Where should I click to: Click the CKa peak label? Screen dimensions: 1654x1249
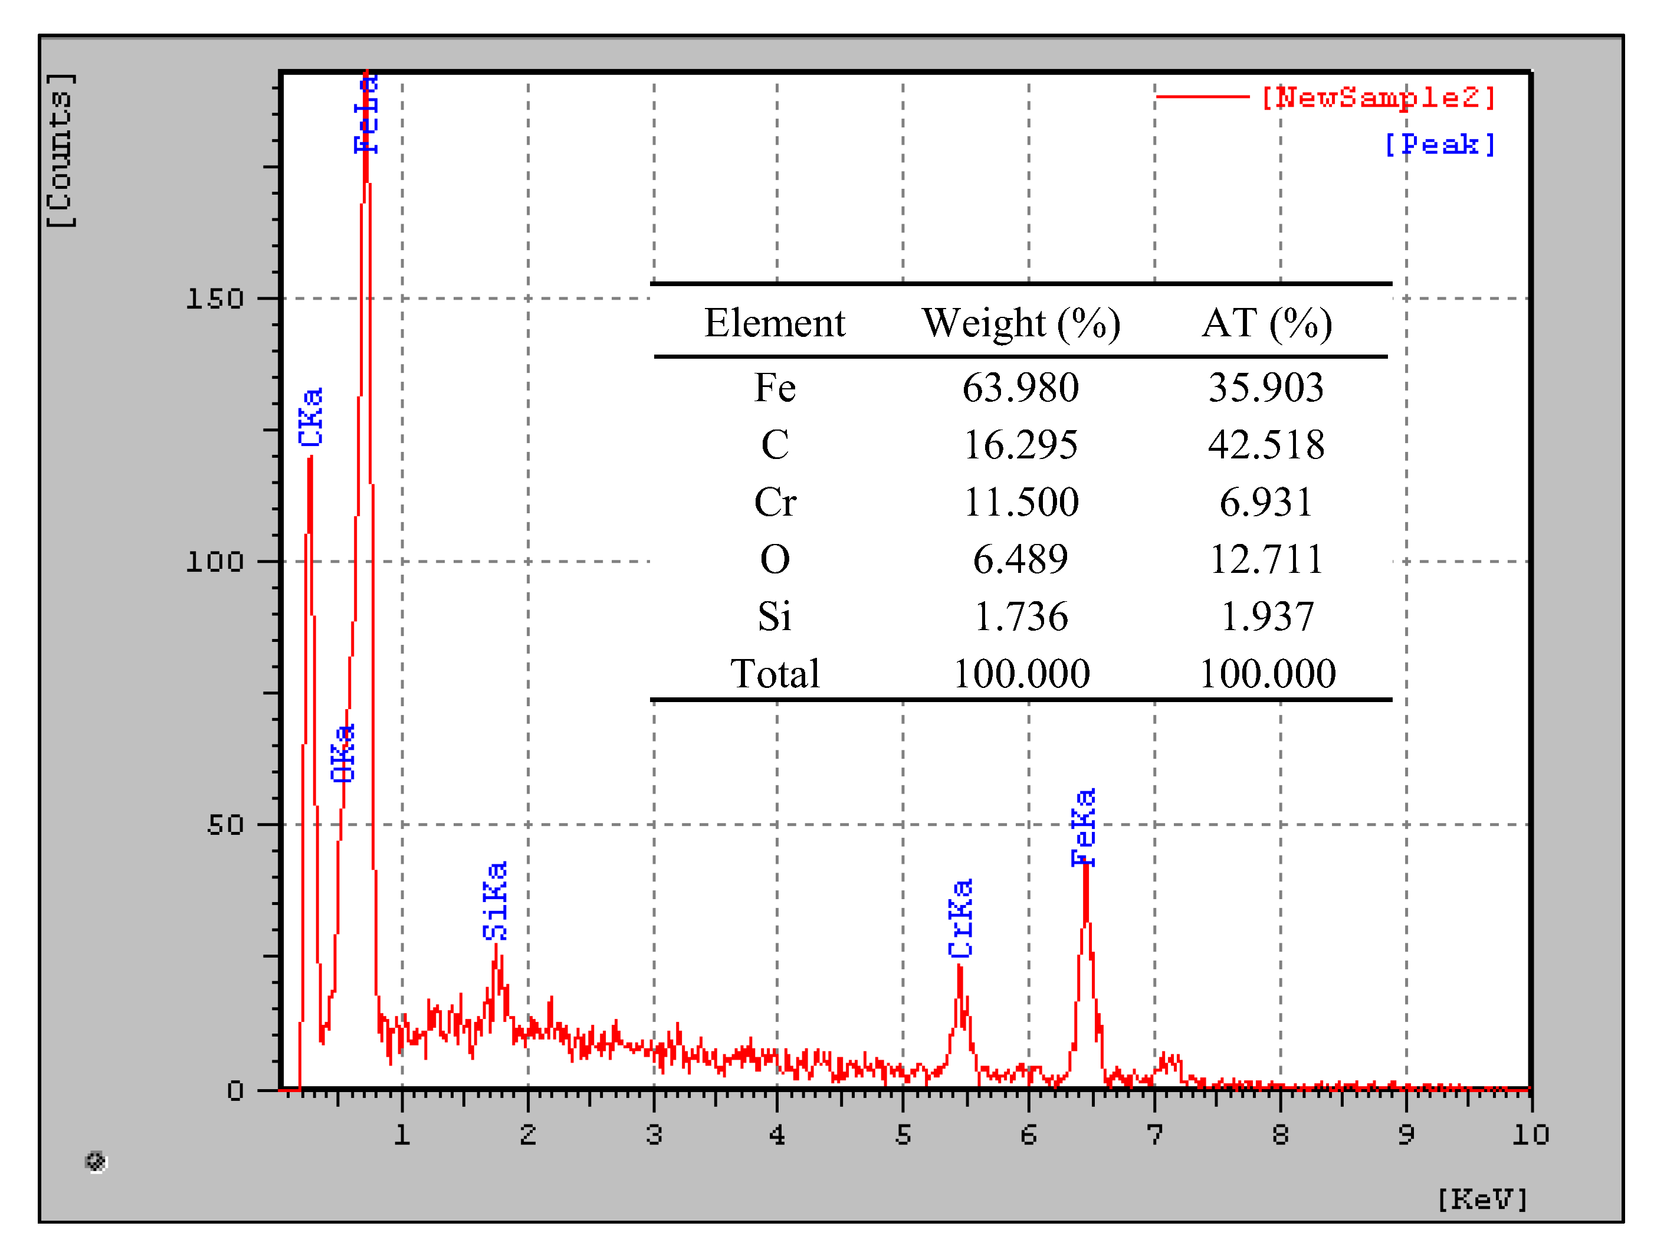[x=310, y=417]
